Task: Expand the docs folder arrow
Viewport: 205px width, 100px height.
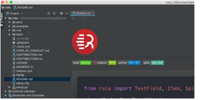Action: click(9, 22)
